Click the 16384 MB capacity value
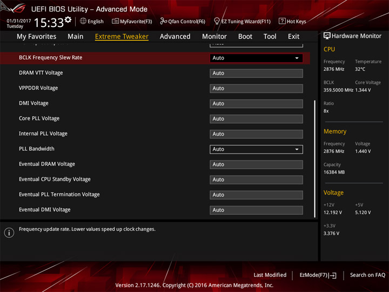 click(x=334, y=172)
